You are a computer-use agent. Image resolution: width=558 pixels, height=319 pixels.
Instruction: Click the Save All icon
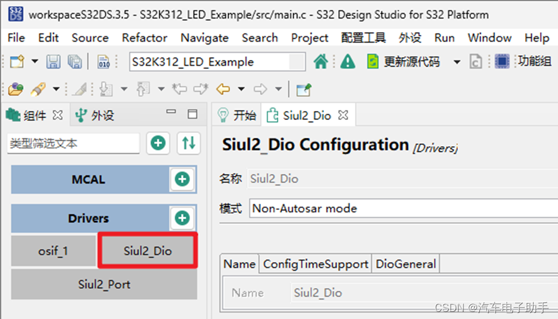(74, 62)
